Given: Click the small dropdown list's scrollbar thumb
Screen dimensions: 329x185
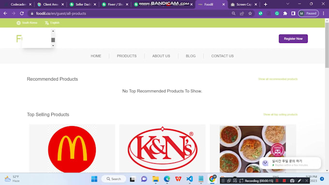Looking at the screenshot, I should [53, 40].
